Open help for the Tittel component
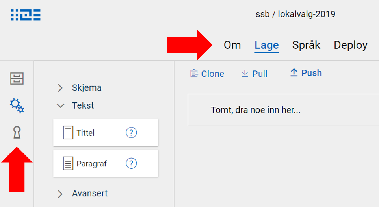 [x=131, y=133]
